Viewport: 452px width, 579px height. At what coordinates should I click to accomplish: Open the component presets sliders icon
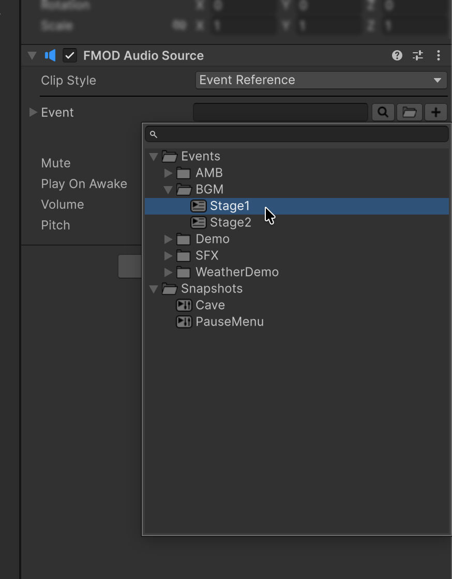(418, 55)
